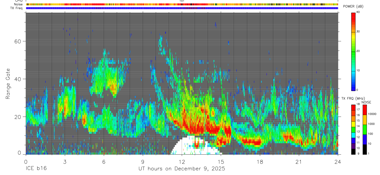Click UT hour tick 3 on x-axis

pyautogui.click(x=65, y=162)
